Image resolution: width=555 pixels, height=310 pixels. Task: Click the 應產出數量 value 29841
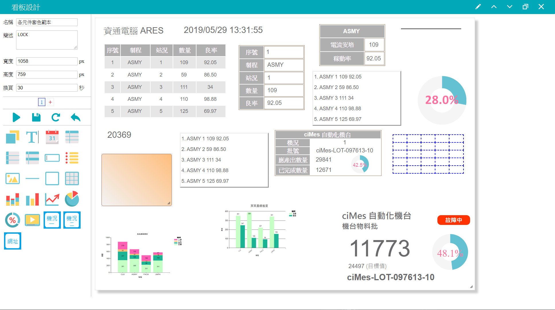324,160
